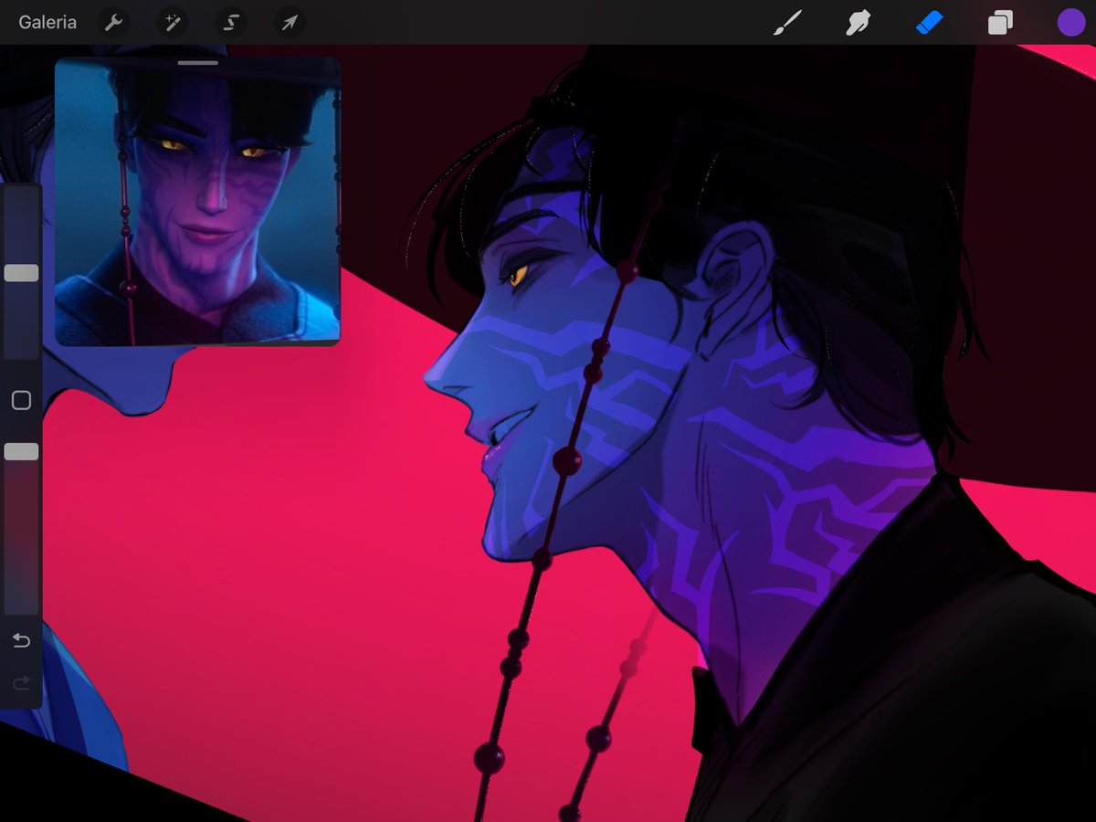
Task: Click the brush opacity slider handle
Action: pos(21,451)
